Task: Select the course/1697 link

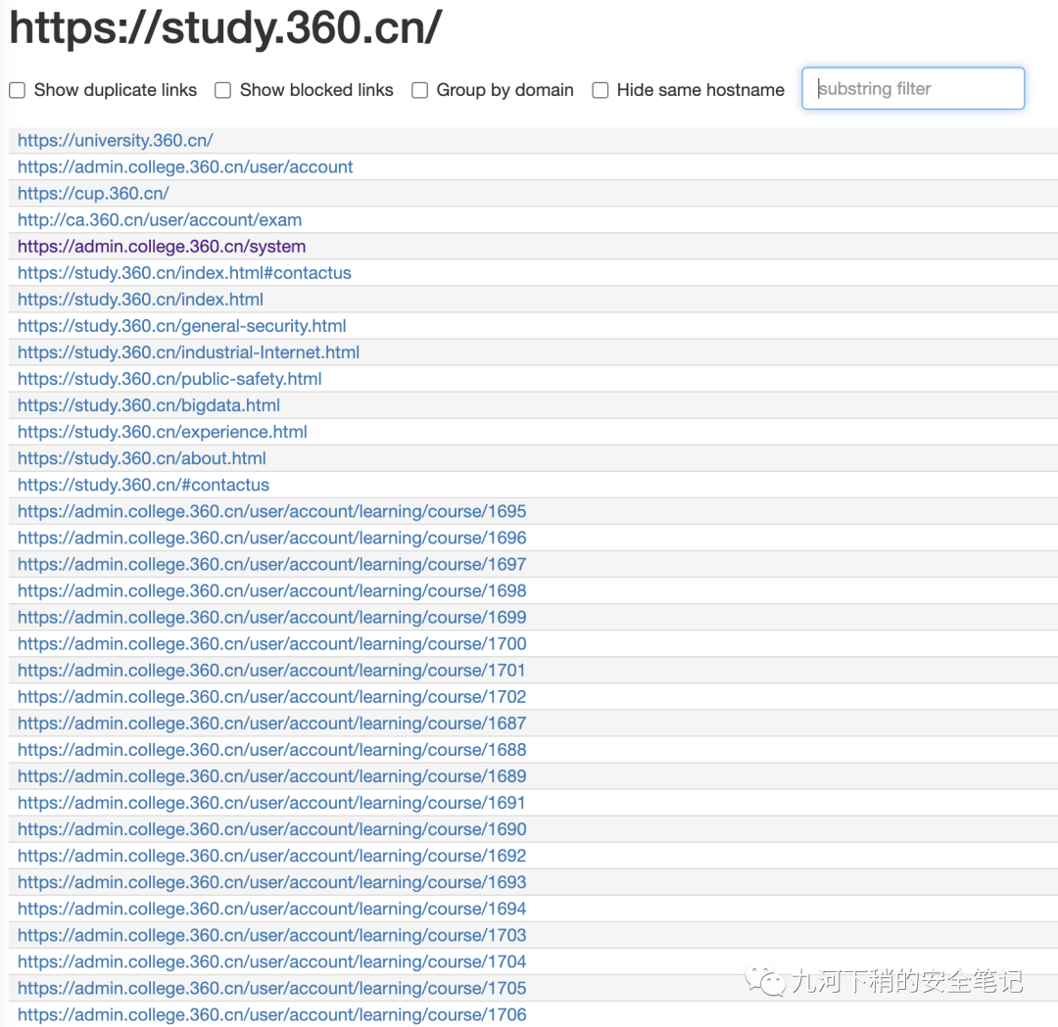Action: [x=272, y=565]
